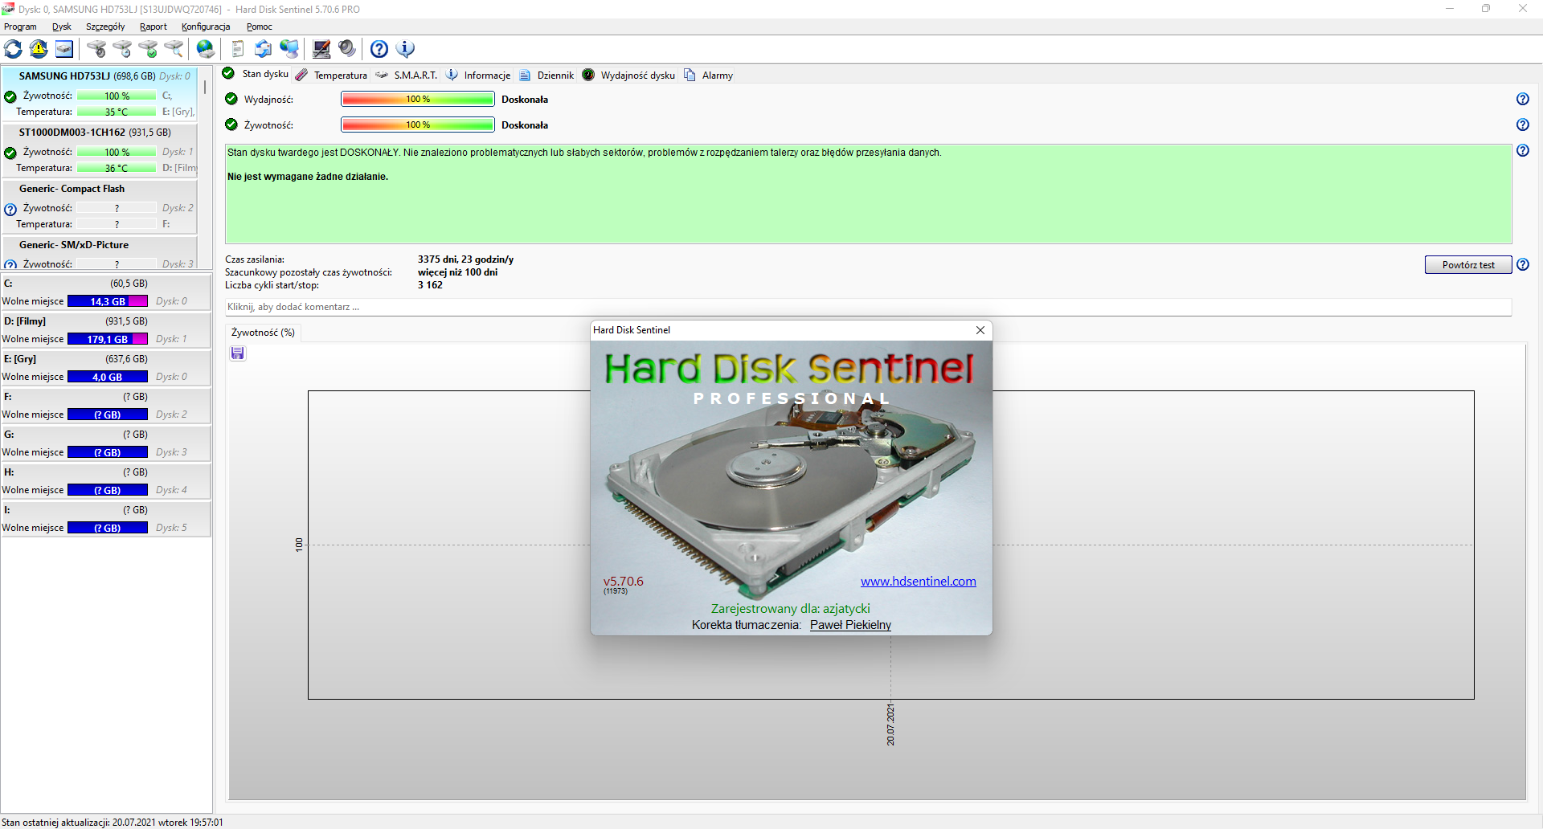This screenshot has height=829, width=1543.
Task: Open the Szczegóły menu
Action: [x=105, y=27]
